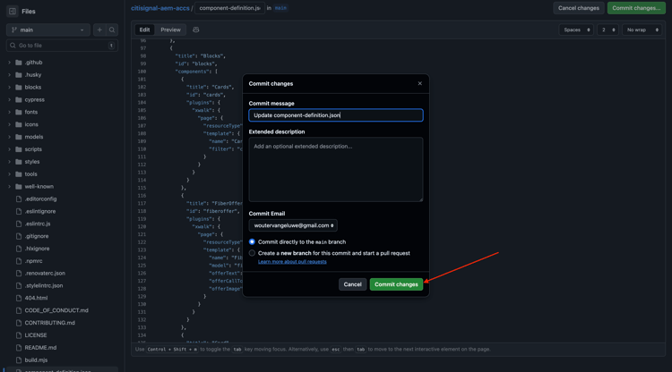Select Commit directly to main branch
The height and width of the screenshot is (372, 672).
252,242
